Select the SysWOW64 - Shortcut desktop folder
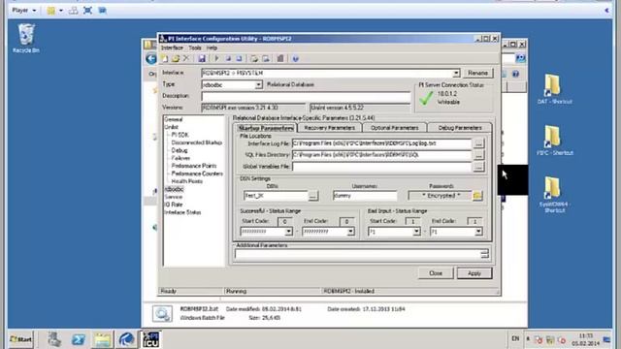Viewport: 621px width, 349px height. (x=554, y=195)
